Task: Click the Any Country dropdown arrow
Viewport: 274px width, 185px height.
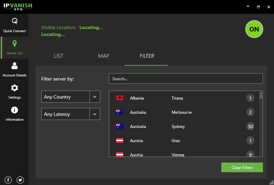Action: click(x=95, y=97)
